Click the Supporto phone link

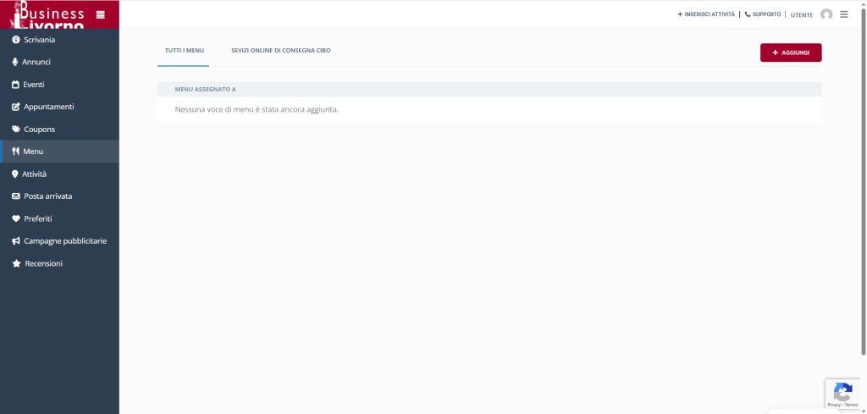coord(763,14)
